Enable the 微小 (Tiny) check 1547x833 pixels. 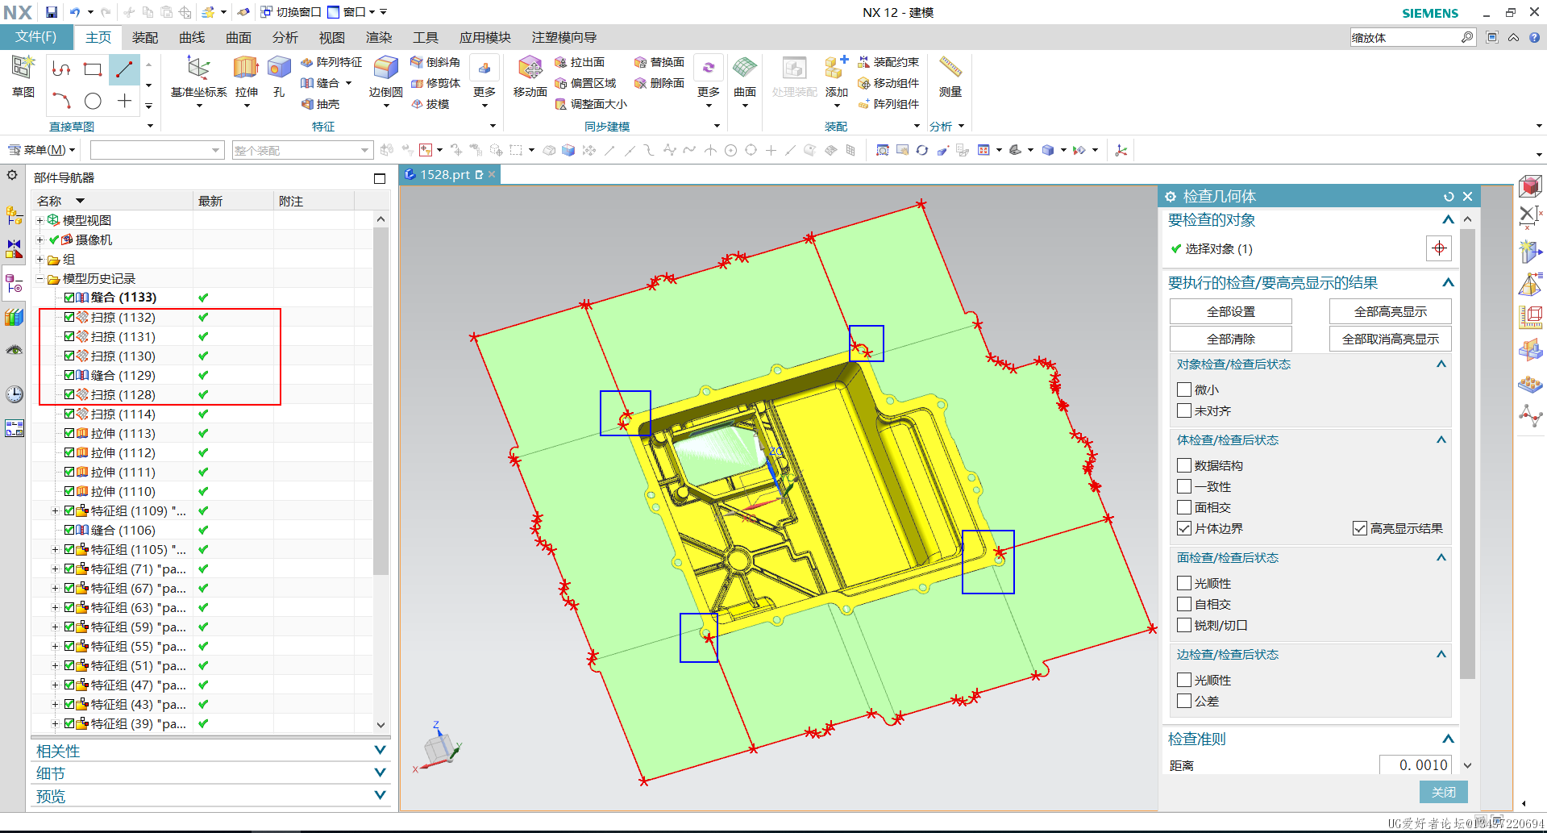click(1184, 389)
